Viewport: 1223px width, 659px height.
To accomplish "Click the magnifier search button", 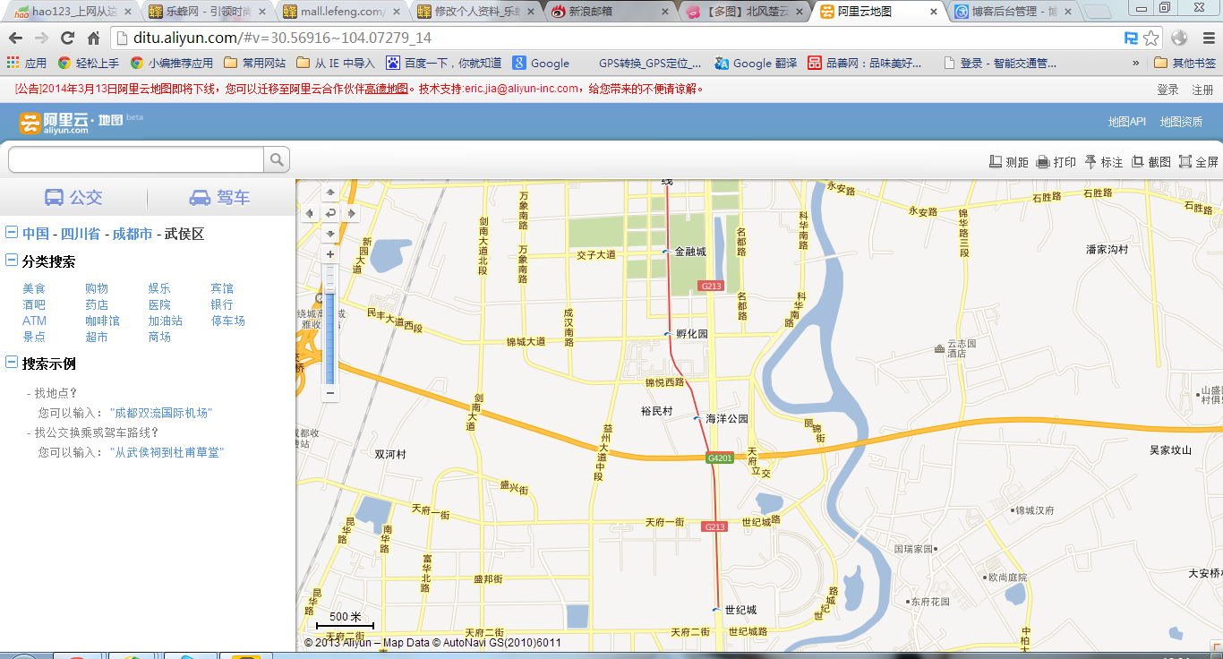I will pos(277,160).
